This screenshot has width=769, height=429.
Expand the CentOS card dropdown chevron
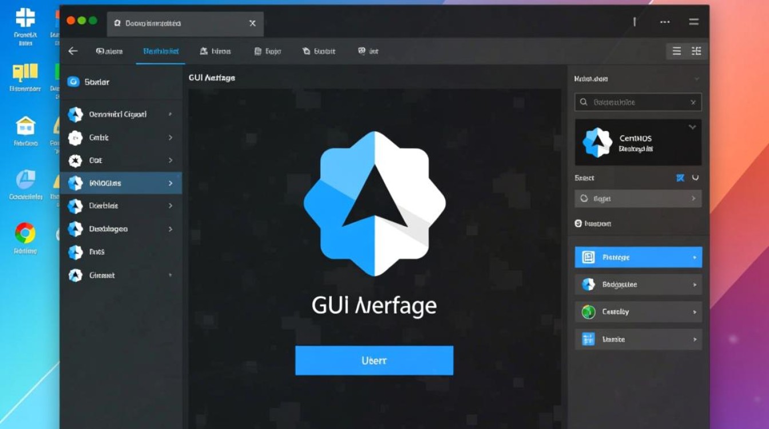(x=692, y=127)
